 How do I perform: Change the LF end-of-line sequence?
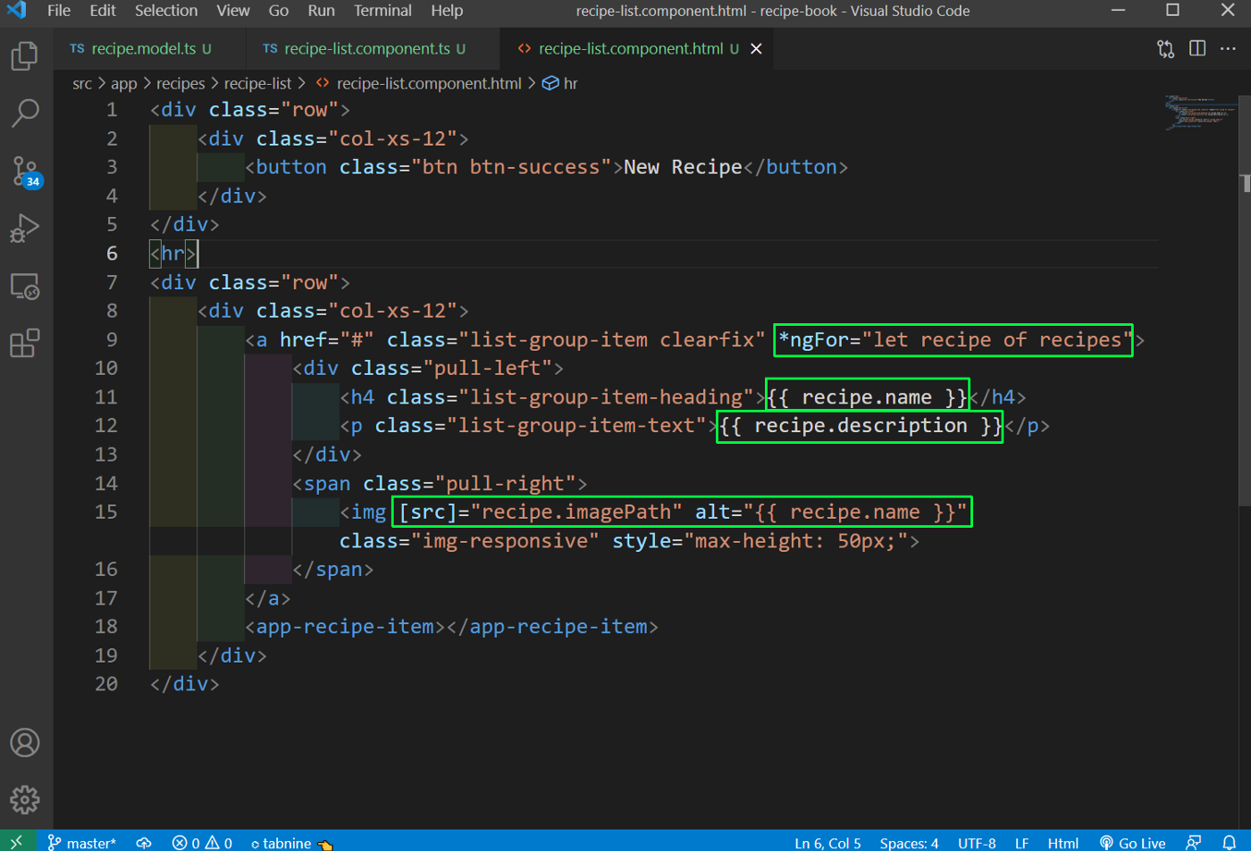pos(1021,842)
